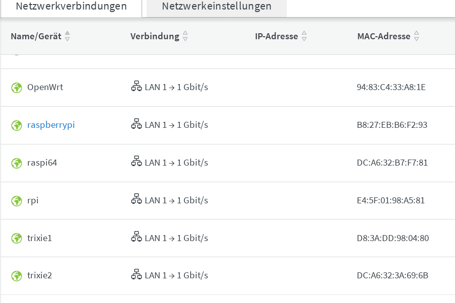Switch to the Netzwerkeinstellungen tab
The height and width of the screenshot is (303, 455).
tap(217, 7)
